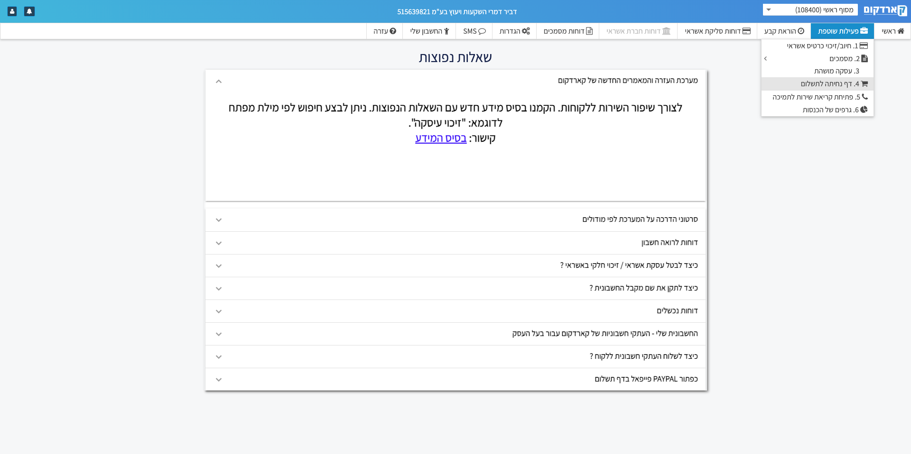Select 4. דף נחיתה לתשלום menu entry
Viewport: 911px width, 454px height.
818,84
